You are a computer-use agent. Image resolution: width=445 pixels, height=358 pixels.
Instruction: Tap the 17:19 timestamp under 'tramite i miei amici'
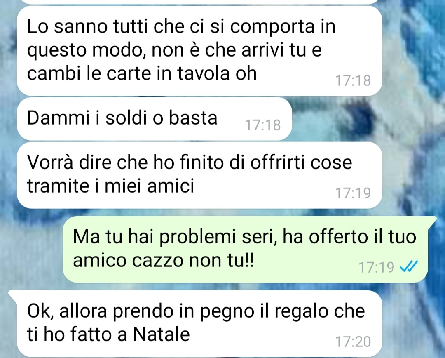tap(353, 193)
